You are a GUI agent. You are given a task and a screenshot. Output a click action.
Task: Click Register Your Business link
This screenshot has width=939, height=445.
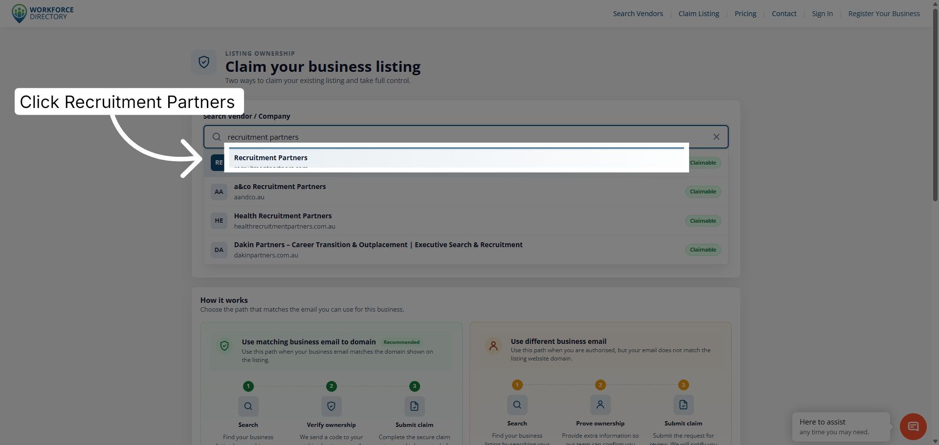pos(884,14)
